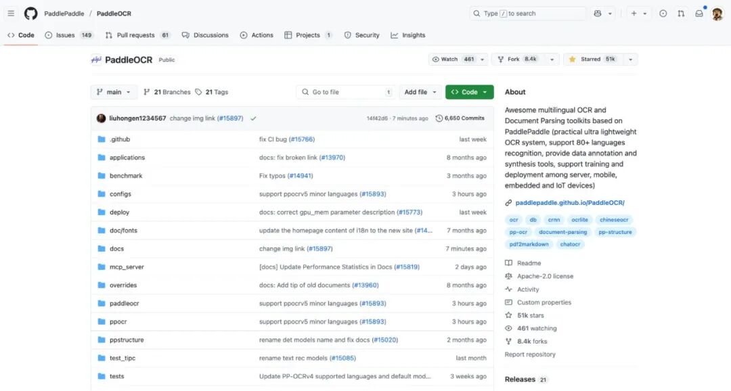Switch to the Issues tab
This screenshot has height=391, width=731.
click(x=69, y=35)
